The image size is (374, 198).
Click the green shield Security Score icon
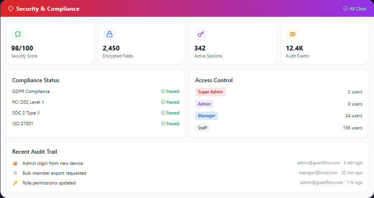pyautogui.click(x=18, y=34)
